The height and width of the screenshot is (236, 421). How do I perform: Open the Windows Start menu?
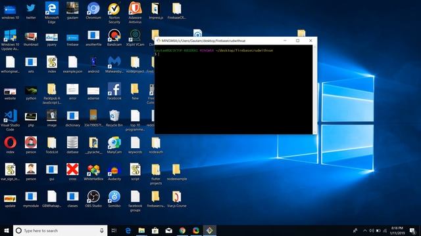click(7, 230)
